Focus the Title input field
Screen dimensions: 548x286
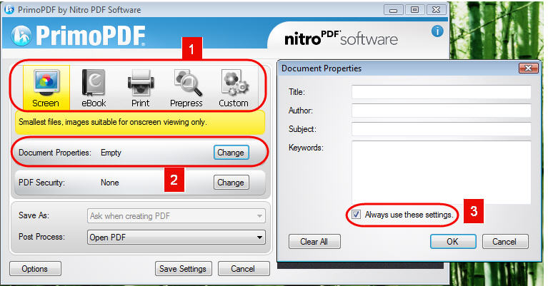point(441,92)
